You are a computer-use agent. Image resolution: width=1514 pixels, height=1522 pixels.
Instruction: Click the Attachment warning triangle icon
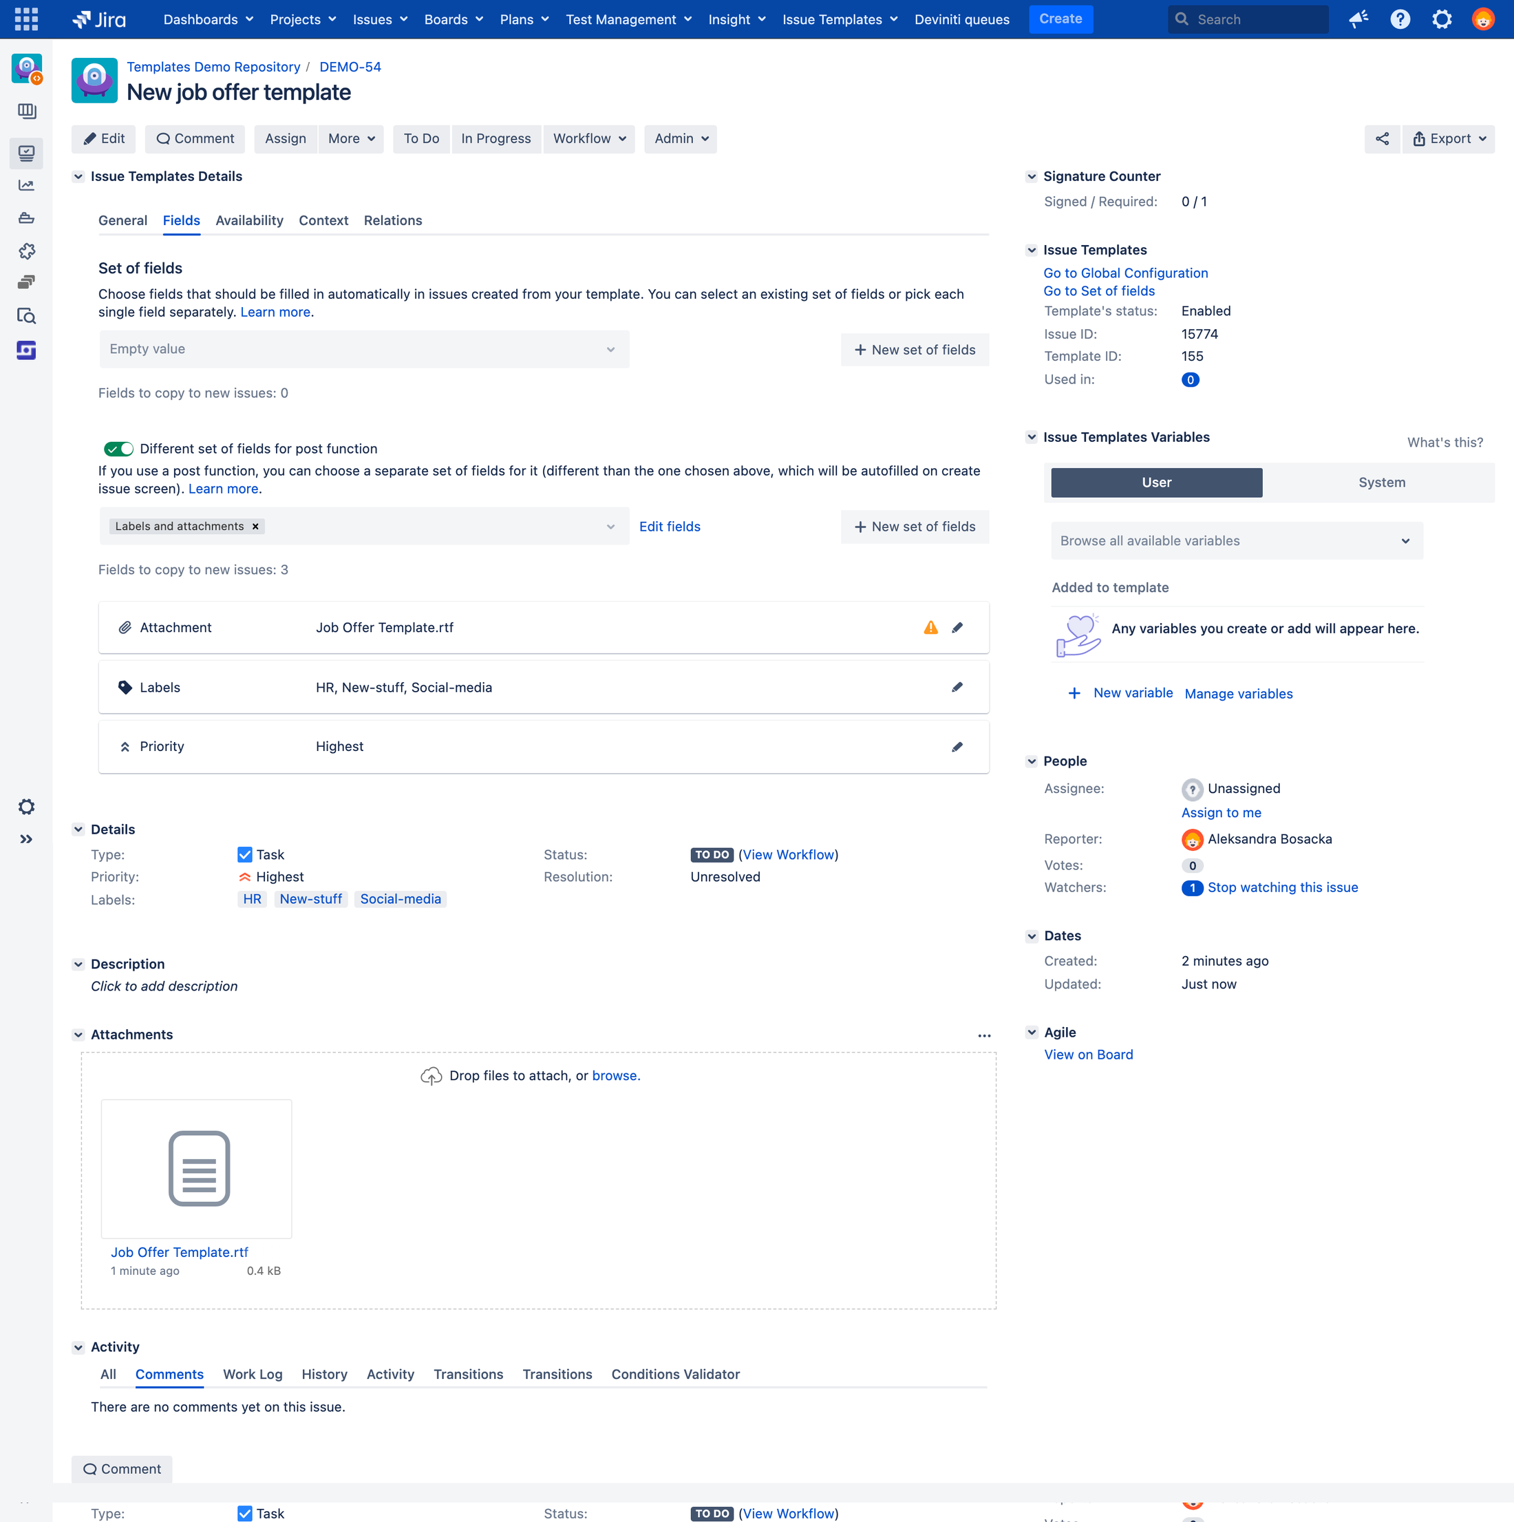click(930, 628)
